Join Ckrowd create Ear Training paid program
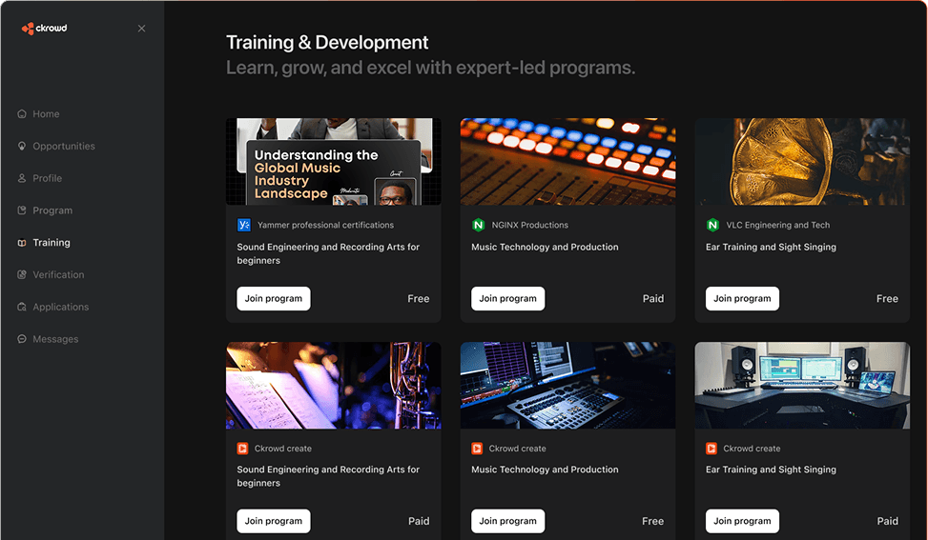 (742, 521)
